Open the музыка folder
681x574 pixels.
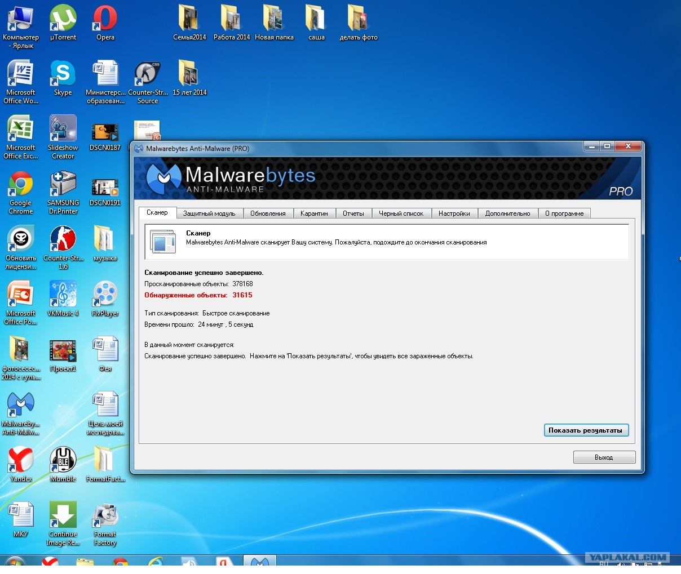click(105, 243)
